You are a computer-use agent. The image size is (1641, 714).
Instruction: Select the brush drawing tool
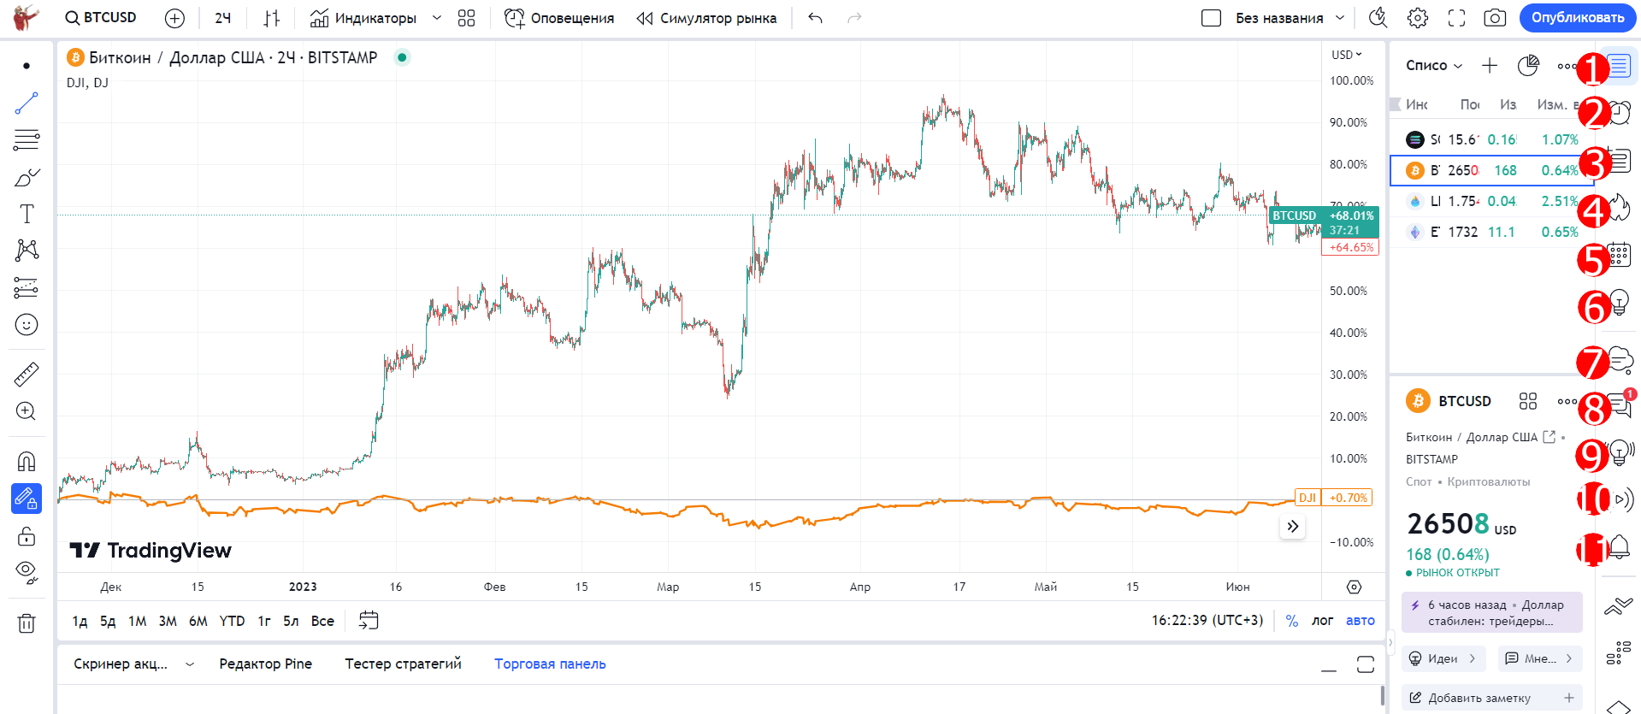click(x=27, y=177)
